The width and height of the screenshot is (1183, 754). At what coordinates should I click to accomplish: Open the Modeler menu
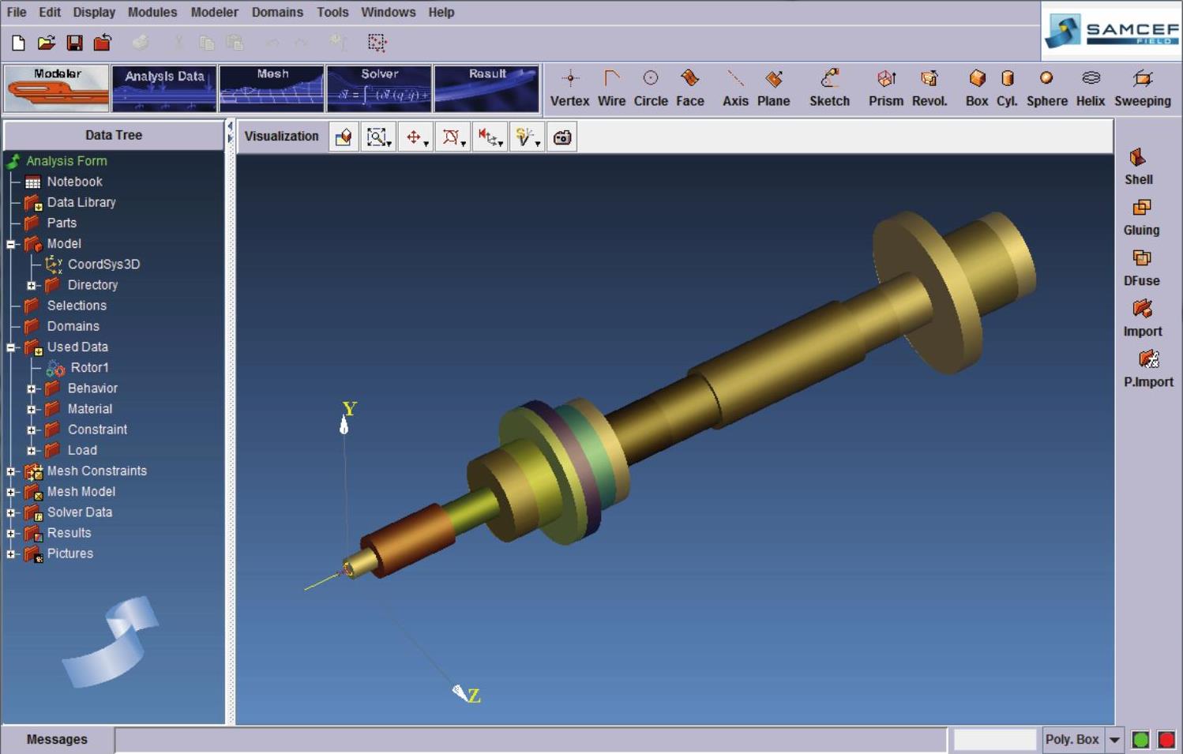(214, 12)
